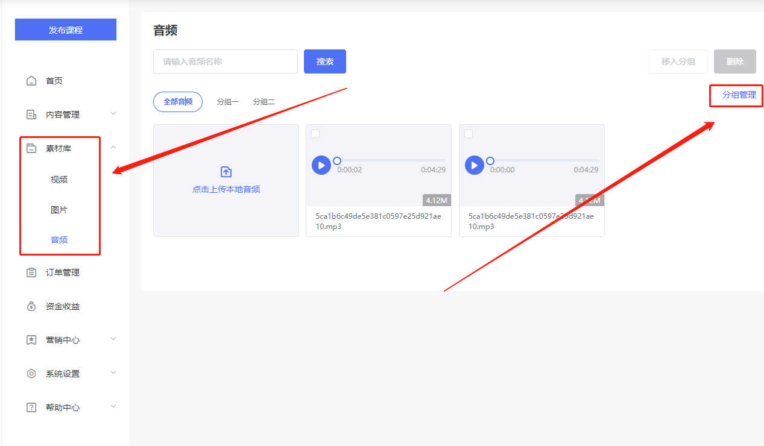The image size is (764, 446).
Task: Click the 营销中心 star icon
Action: click(31, 340)
